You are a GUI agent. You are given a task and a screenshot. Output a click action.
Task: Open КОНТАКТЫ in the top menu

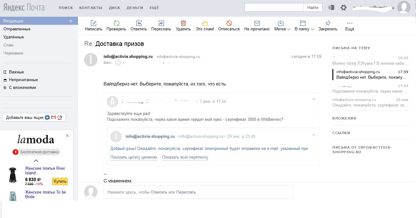coord(90,8)
